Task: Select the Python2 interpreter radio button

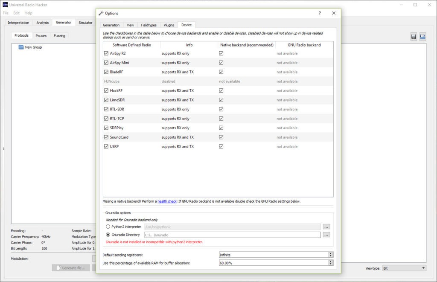Action: 108,227
